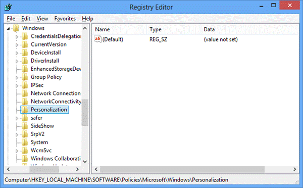Click values pane scroll right arrow

295,169
